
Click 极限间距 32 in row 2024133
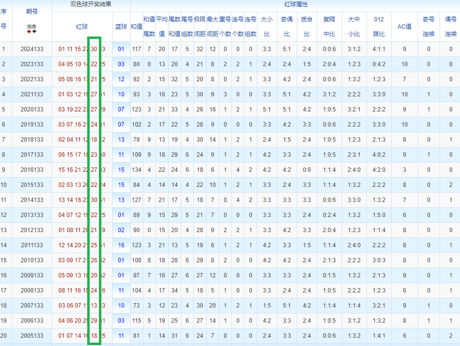[200, 49]
